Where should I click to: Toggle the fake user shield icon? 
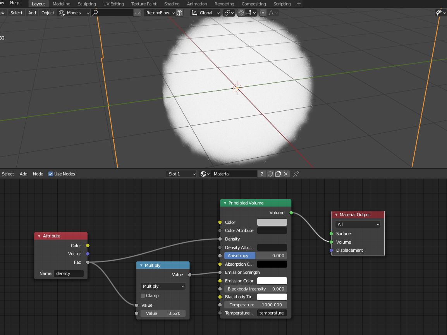pyautogui.click(x=270, y=174)
